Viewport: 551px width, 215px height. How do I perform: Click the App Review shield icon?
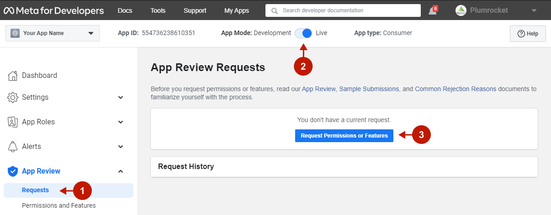13,171
